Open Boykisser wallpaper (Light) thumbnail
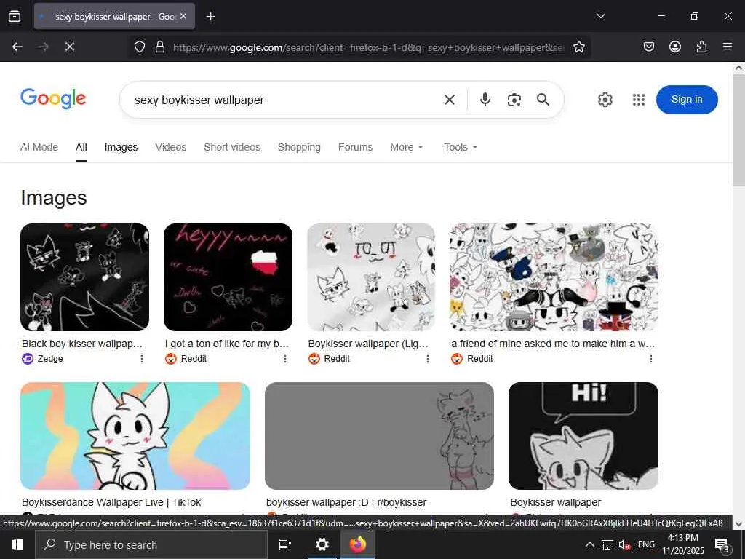Image resolution: width=745 pixels, height=559 pixels. 371,277
